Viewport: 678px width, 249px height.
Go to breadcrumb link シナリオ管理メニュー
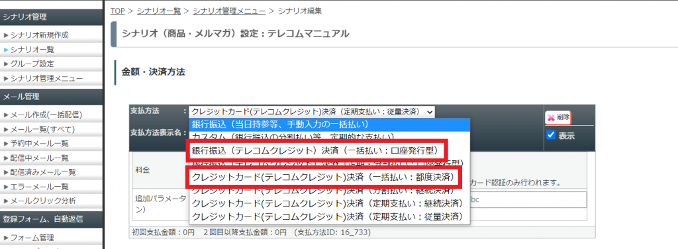click(x=229, y=11)
